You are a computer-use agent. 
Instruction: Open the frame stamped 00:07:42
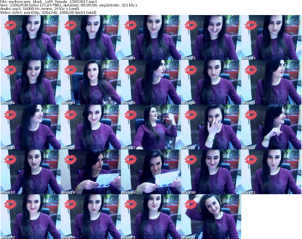[31, 217]
